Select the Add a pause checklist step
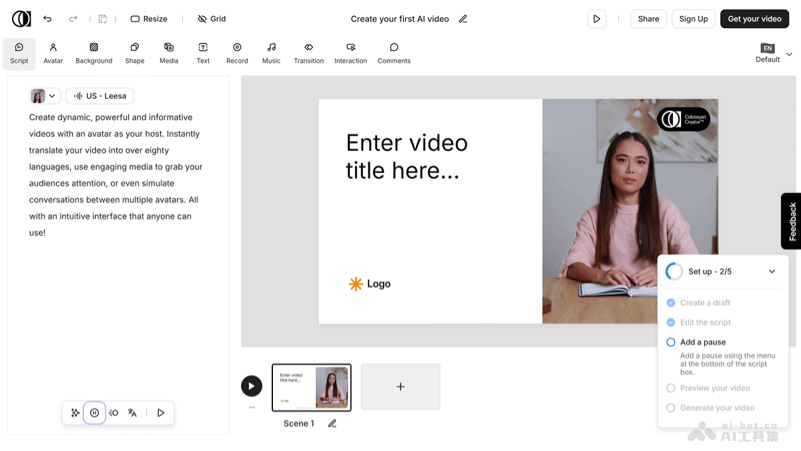Screen dimensions: 801x451 (x=703, y=342)
